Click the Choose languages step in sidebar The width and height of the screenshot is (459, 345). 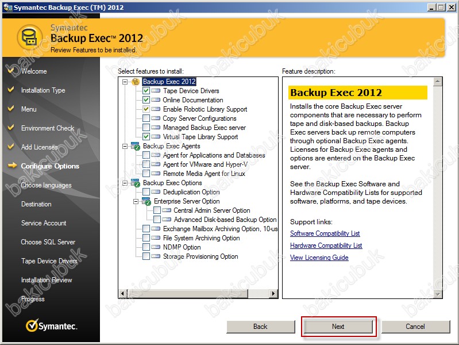pos(47,185)
